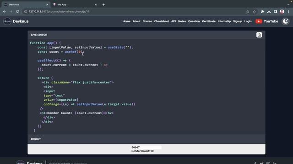Open browser downloads icon

[269, 11]
